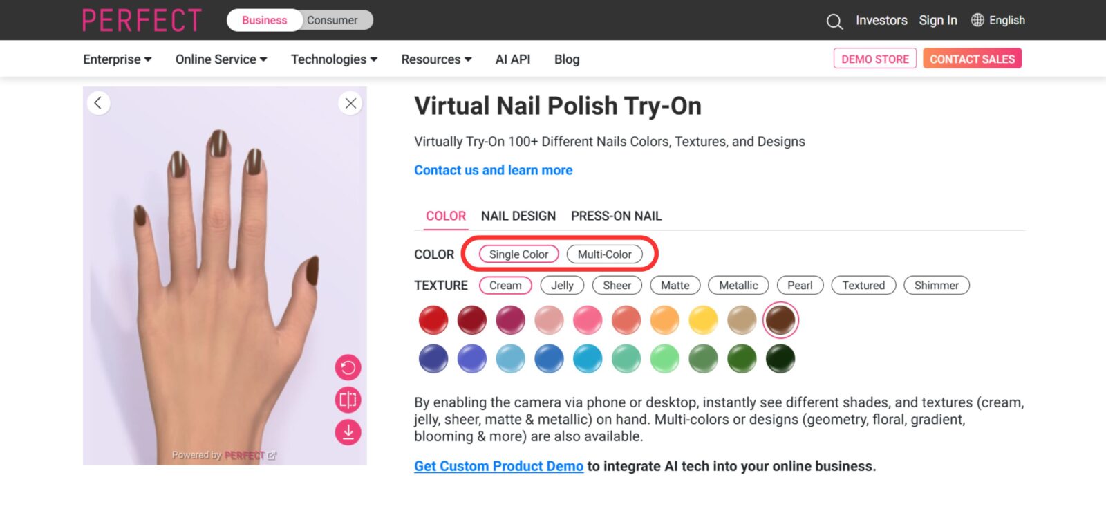Choose the Textured texture
Viewport: 1106px width, 520px height.
[x=863, y=285]
